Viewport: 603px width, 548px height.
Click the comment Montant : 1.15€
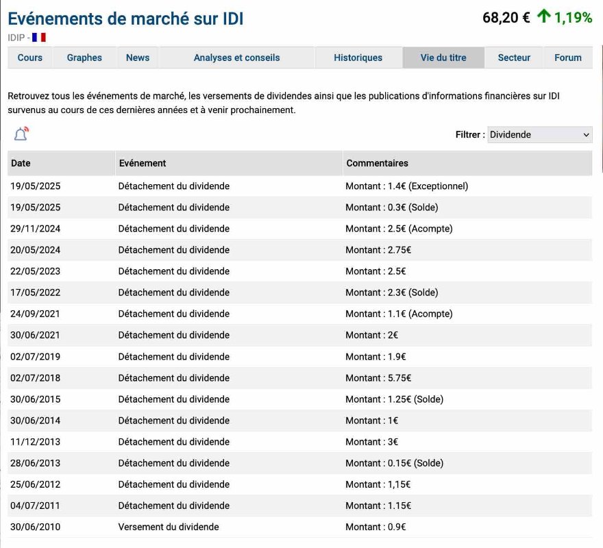(378, 506)
